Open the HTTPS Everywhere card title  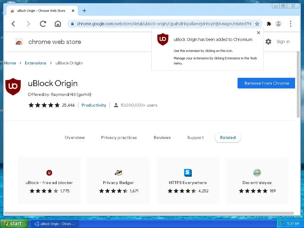pos(188,183)
